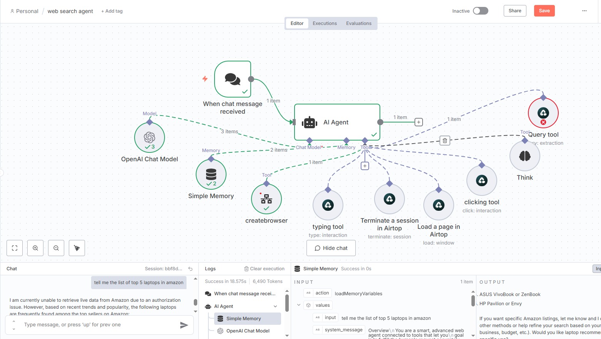This screenshot has height=339, width=601.
Task: Collapse the AI Agent log entry
Action: (275, 306)
